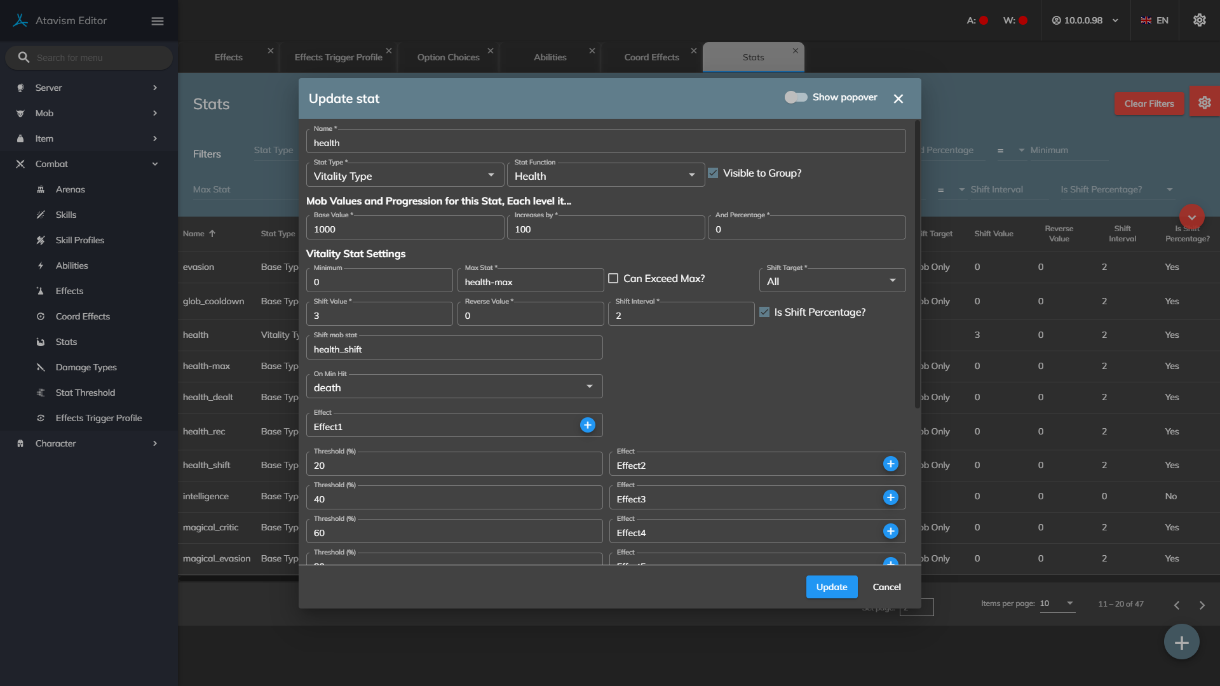Image resolution: width=1220 pixels, height=686 pixels.
Task: Open Damage Types in sidebar
Action: click(x=86, y=367)
